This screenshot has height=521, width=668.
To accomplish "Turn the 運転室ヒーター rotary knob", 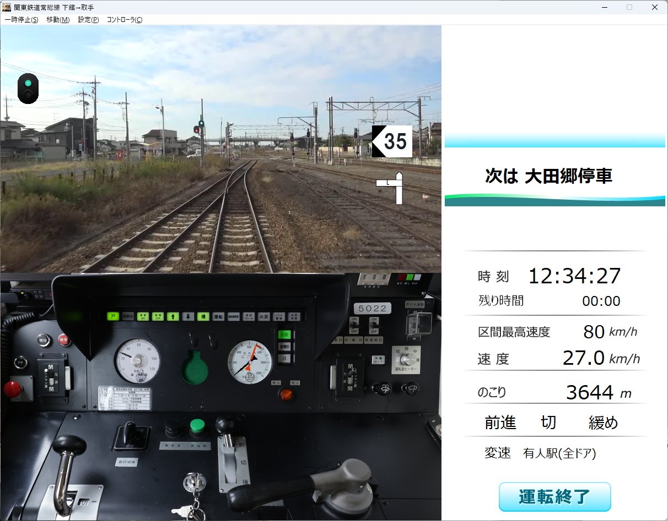I will click(x=406, y=359).
